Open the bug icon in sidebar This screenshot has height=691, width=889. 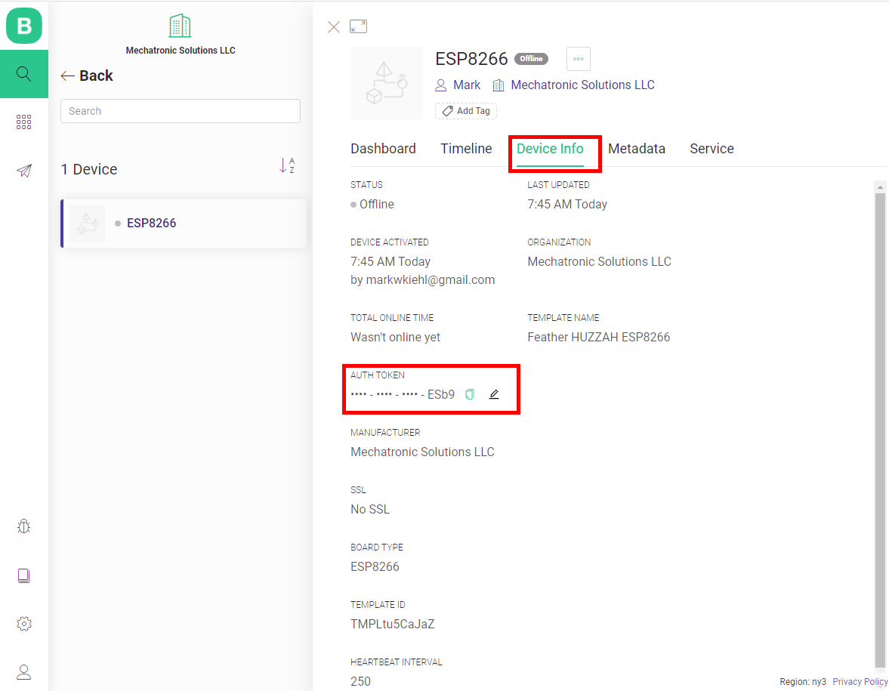click(x=24, y=526)
